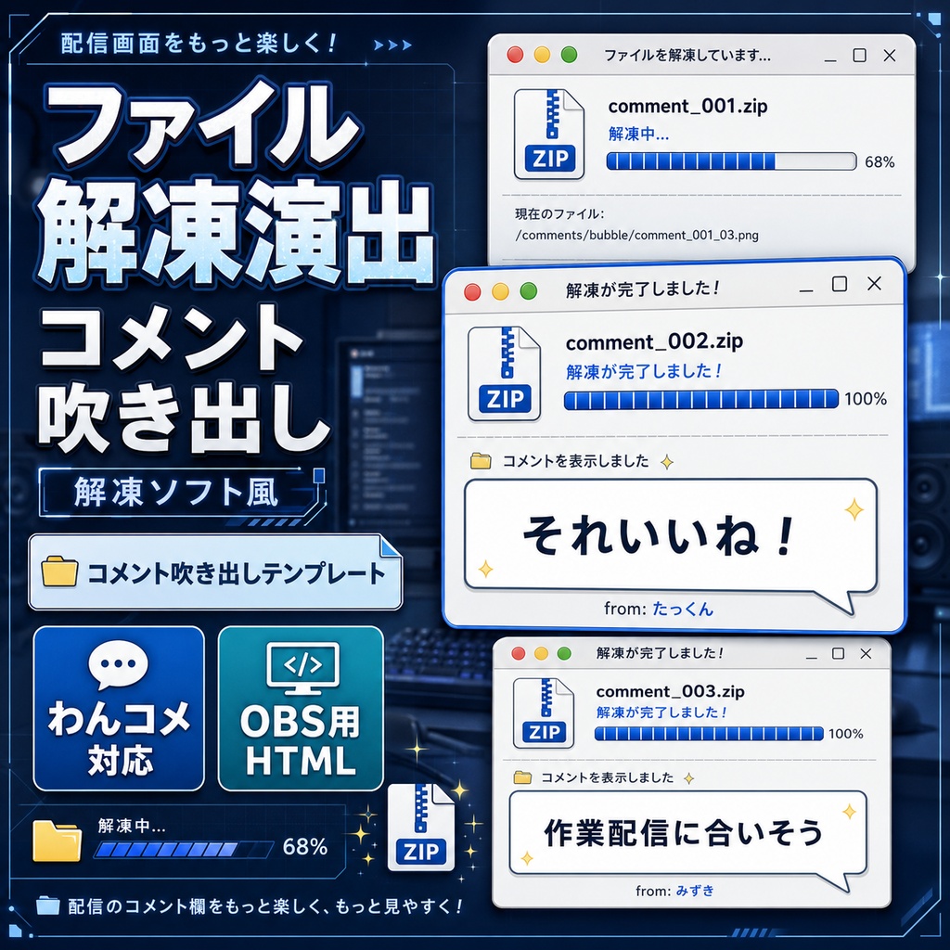Click red traffic-light dot in ファイルを解凍しています window

[x=515, y=55]
